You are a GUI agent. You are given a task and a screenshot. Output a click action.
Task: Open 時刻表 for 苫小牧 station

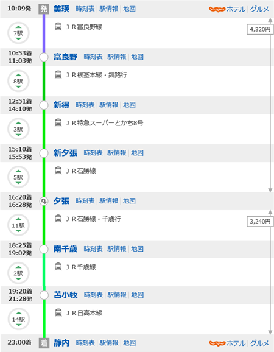coord(93,295)
